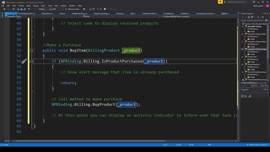
Task: Switch to the Team Explorer panel tab
Action: pyautogui.click(x=254, y=86)
